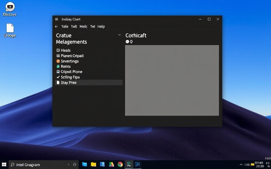
Task: Collapse the Cratue Melagements section chevron
Action: click(x=119, y=35)
